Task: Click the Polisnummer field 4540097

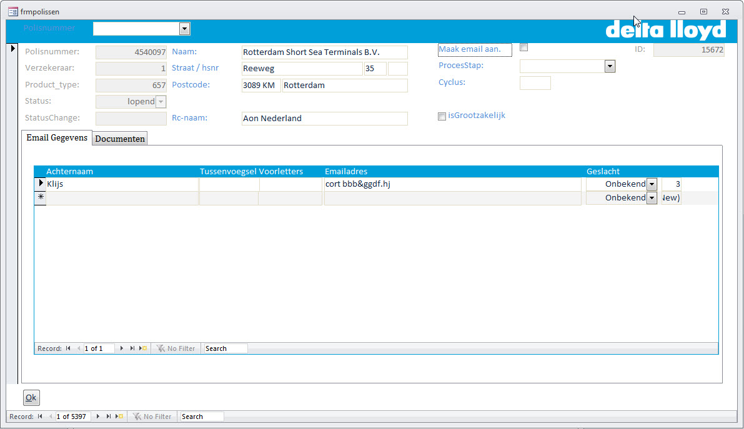Action: (131, 52)
